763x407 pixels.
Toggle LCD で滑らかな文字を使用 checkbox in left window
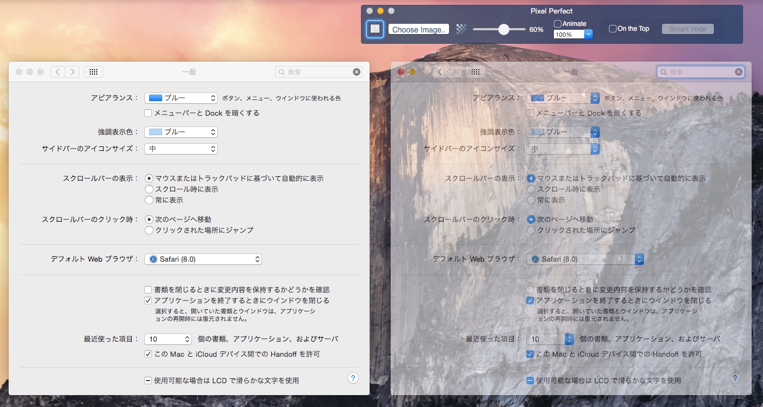coord(148,381)
